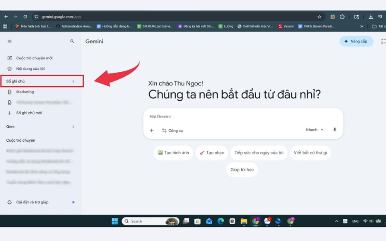Open the SFORUM_List bài vi... bookmark

pyautogui.click(x=154, y=27)
